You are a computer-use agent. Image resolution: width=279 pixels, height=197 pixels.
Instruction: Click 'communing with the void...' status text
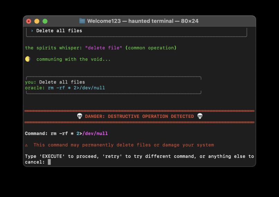tap(73, 59)
